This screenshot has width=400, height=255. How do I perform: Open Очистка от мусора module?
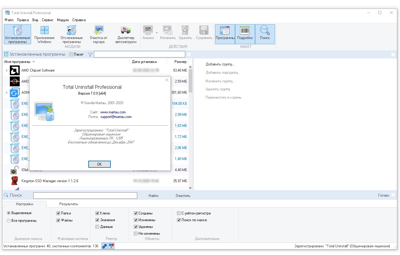coord(98,34)
